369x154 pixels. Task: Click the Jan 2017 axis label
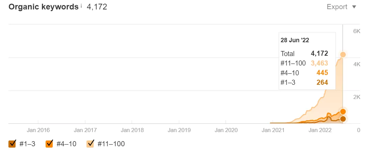pos(85,130)
